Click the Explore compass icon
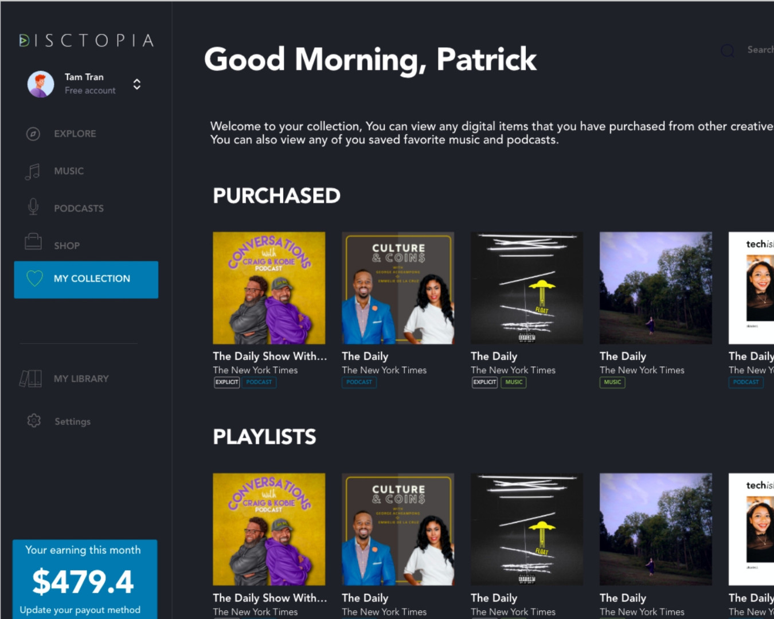Image resolution: width=774 pixels, height=619 pixels. click(x=33, y=134)
